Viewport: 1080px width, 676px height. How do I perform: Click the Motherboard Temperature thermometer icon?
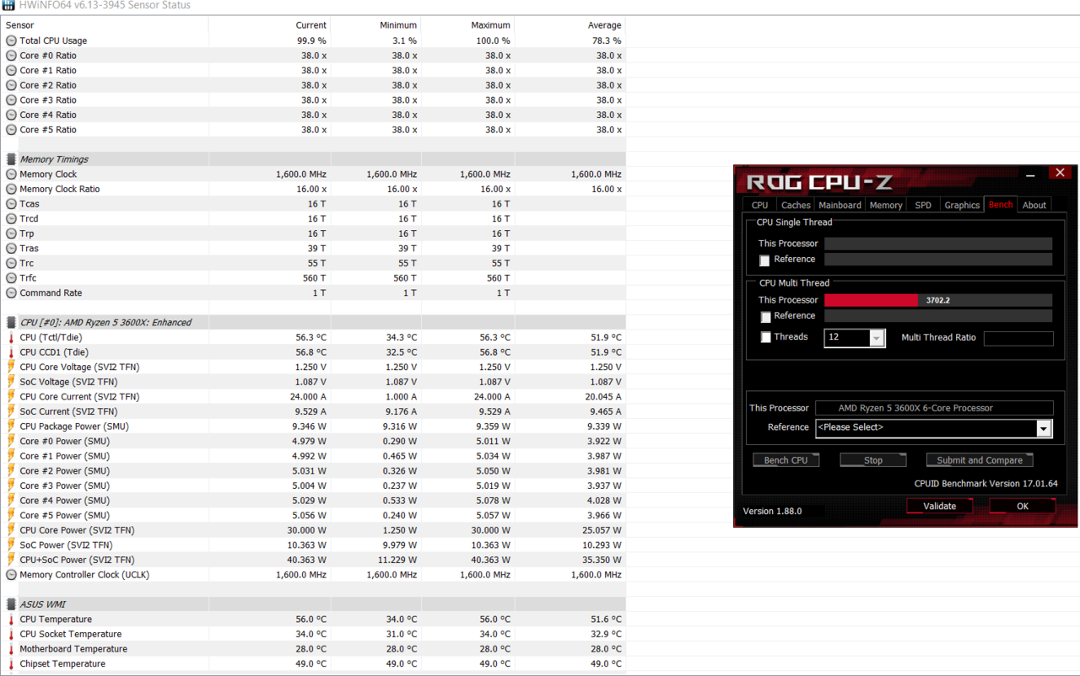pyautogui.click(x=11, y=649)
